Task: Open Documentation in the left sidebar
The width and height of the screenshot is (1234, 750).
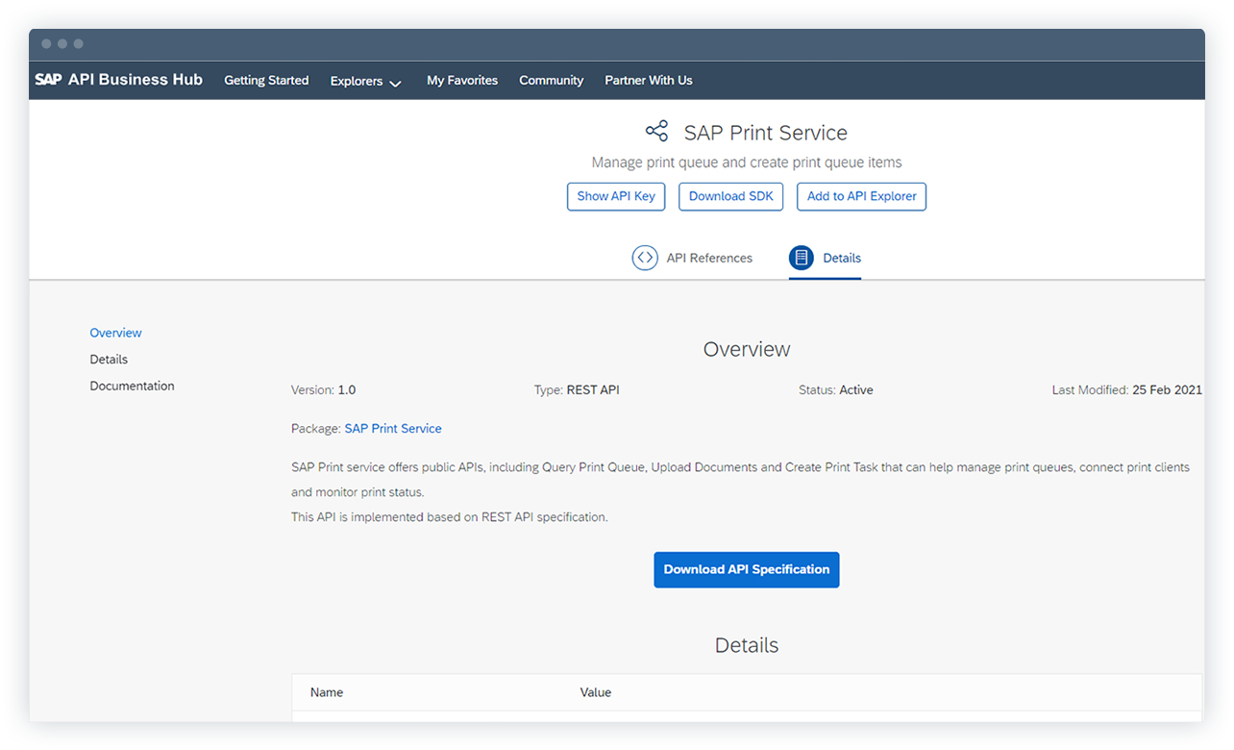Action: click(x=132, y=387)
